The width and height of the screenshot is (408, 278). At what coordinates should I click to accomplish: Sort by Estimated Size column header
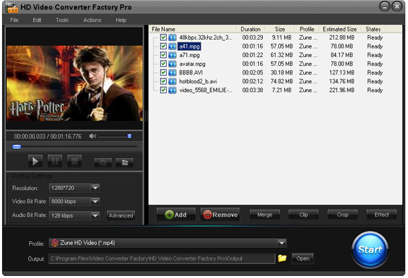point(339,29)
